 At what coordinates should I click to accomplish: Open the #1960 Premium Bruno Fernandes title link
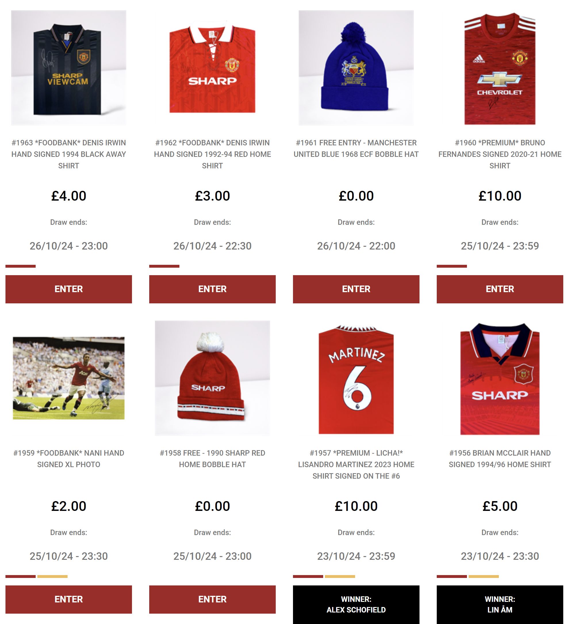point(500,154)
